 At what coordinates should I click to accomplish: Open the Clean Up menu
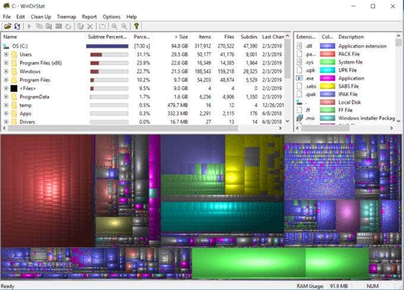(40, 17)
